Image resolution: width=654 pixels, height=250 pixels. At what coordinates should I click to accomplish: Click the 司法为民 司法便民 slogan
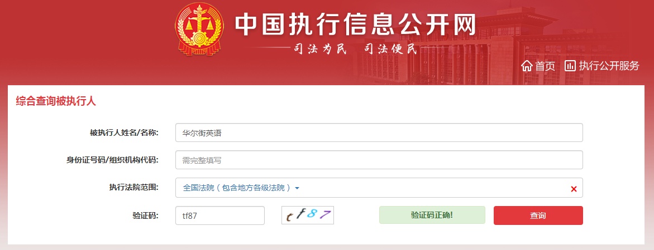(355, 49)
